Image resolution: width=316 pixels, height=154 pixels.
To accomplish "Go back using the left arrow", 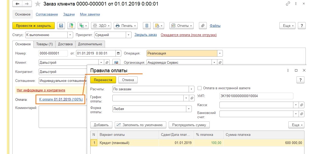I will (x=17, y=4).
